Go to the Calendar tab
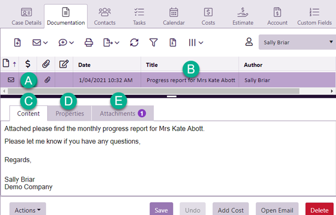Viewport: 336px width, 215px height. [173, 16]
